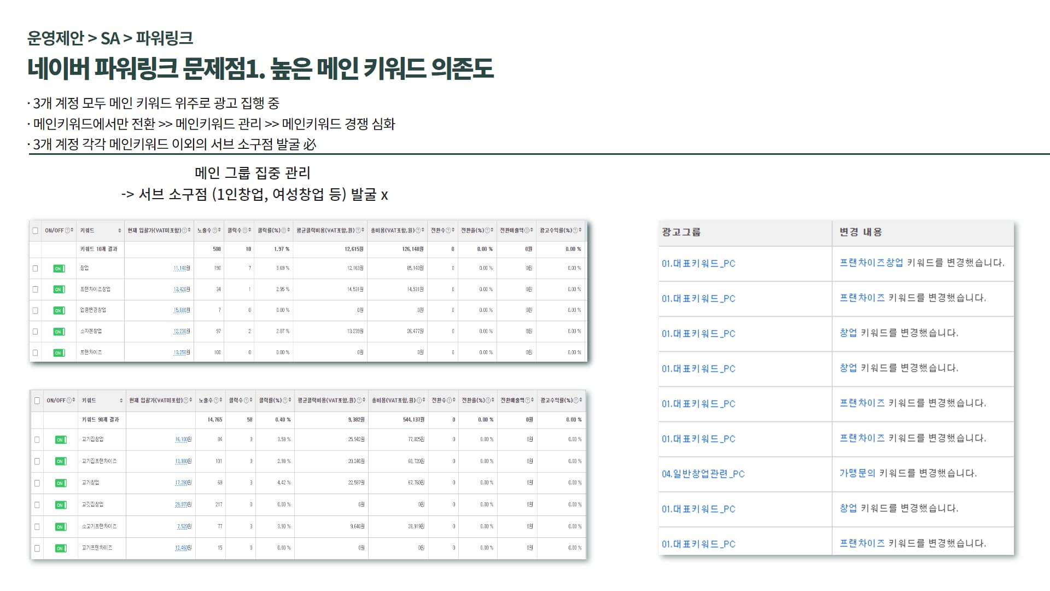
Task: Click help icon beside 클릭수 in 10-keyword table
Action: [245, 230]
